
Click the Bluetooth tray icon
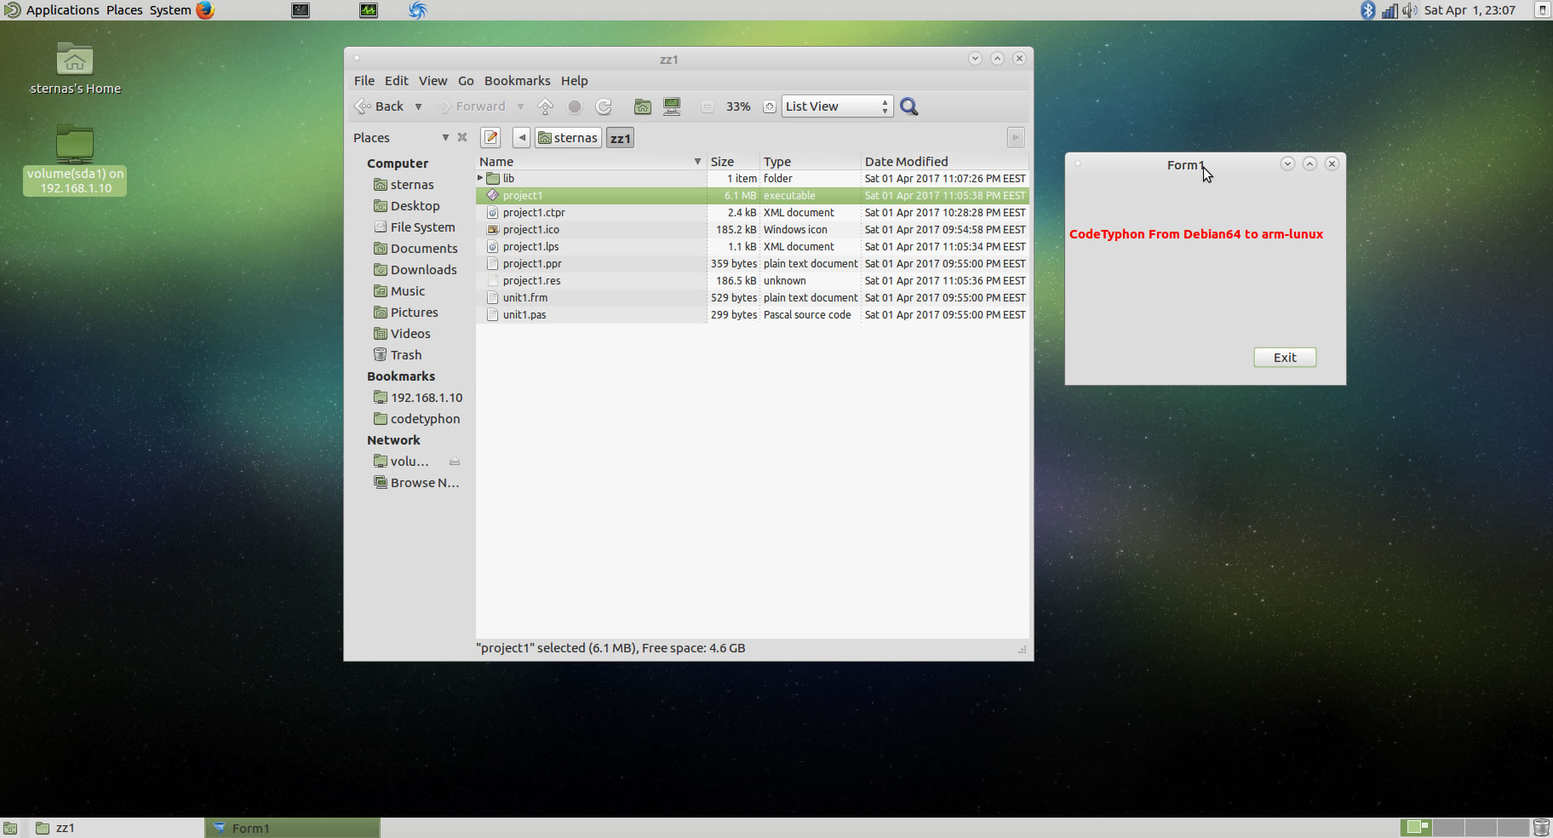(1367, 10)
